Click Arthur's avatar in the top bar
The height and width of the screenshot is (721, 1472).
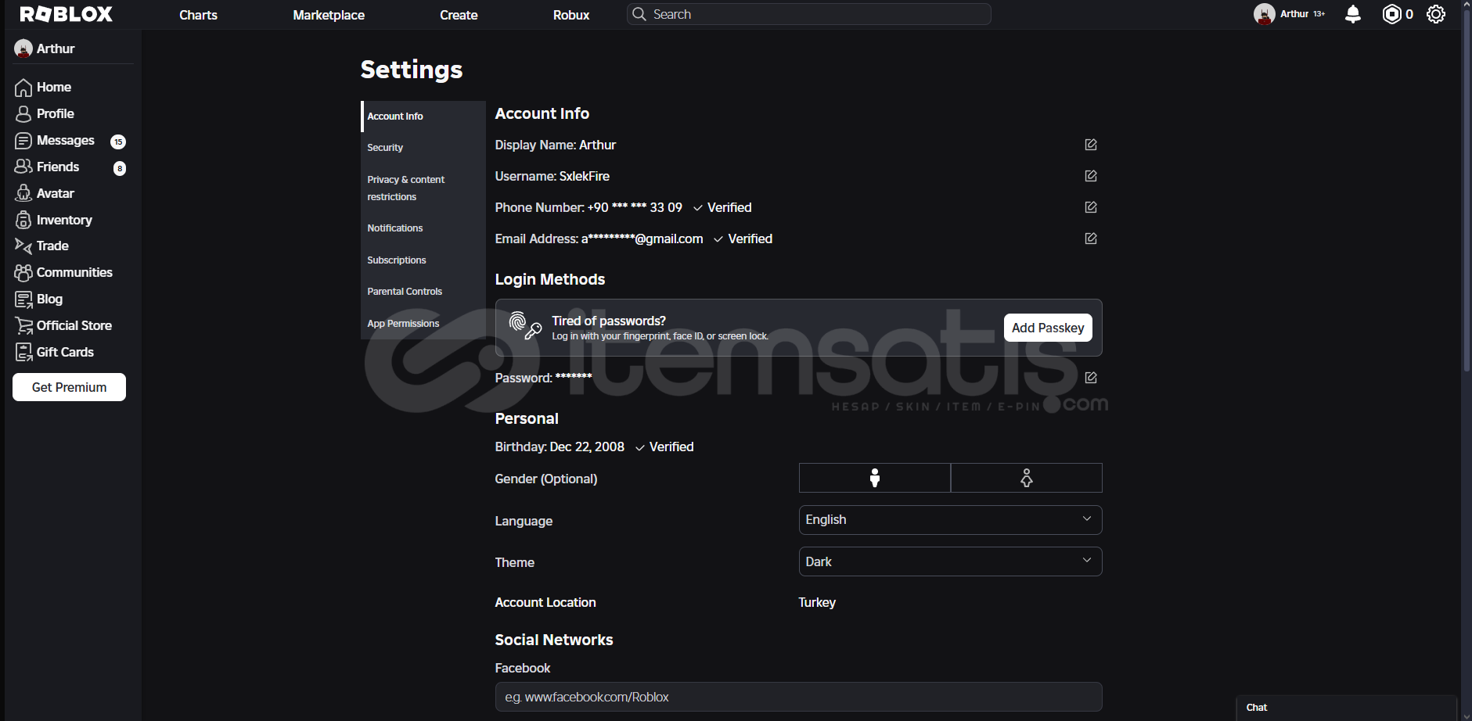click(1265, 14)
